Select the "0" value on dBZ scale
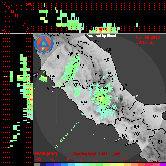Screen dimensions: 166x166 pyautogui.click(x=68, y=159)
